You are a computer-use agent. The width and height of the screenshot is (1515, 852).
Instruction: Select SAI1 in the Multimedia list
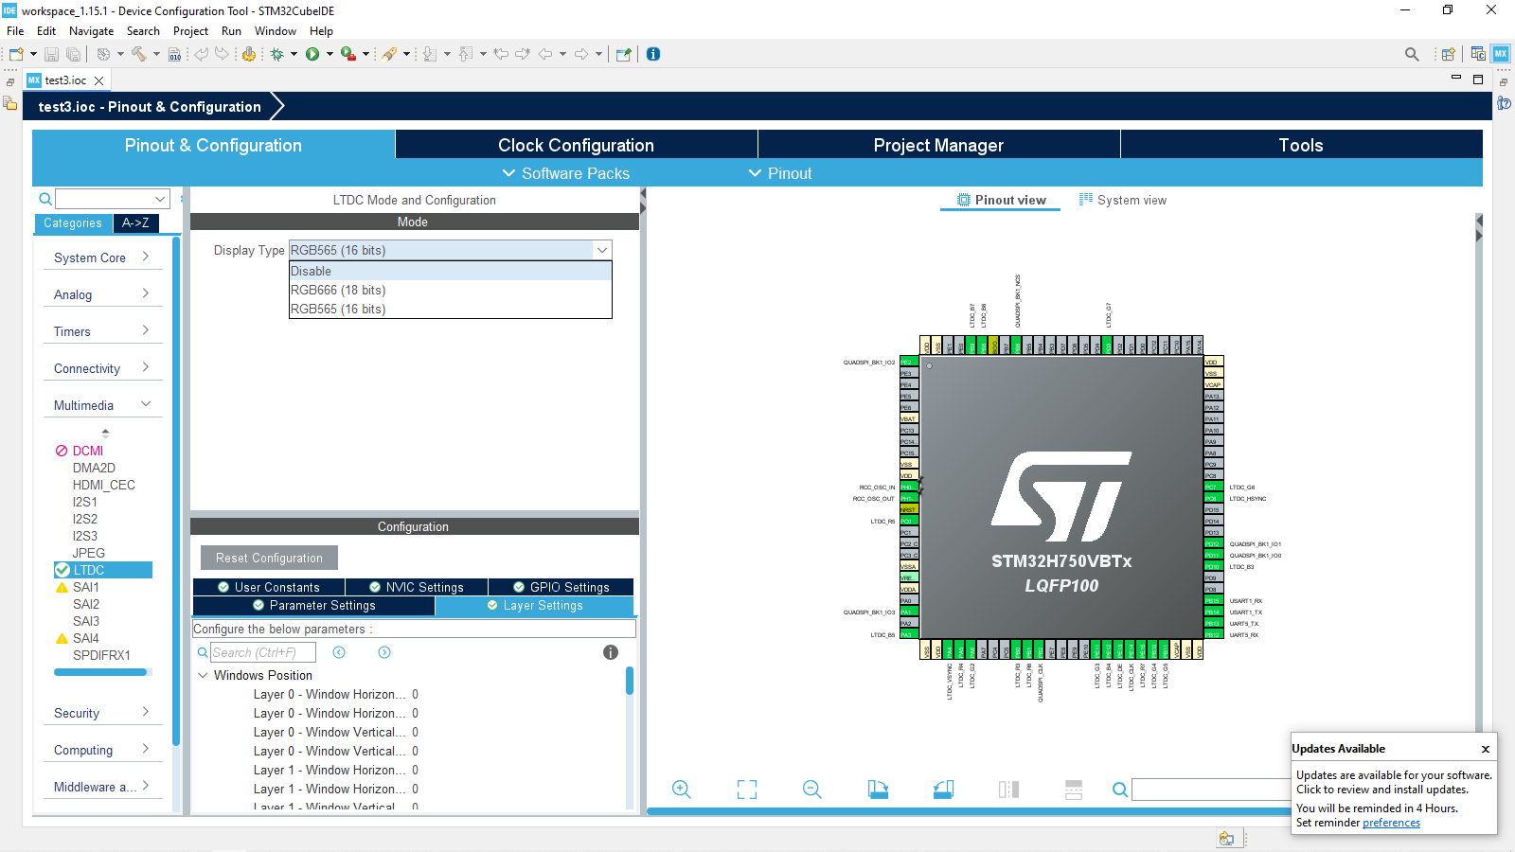(x=85, y=587)
